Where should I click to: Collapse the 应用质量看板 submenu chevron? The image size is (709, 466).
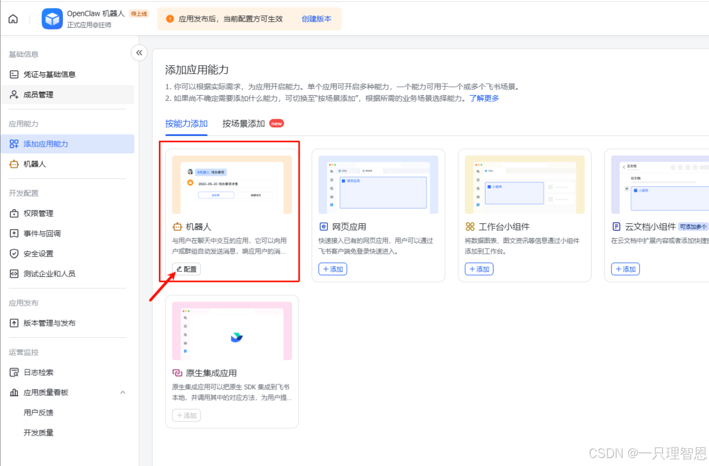[123, 392]
